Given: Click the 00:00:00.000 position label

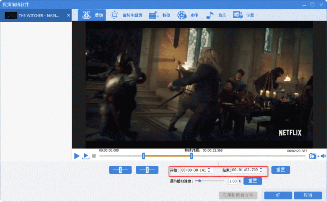Looking at the screenshot, I should pyautogui.click(x=109, y=150).
